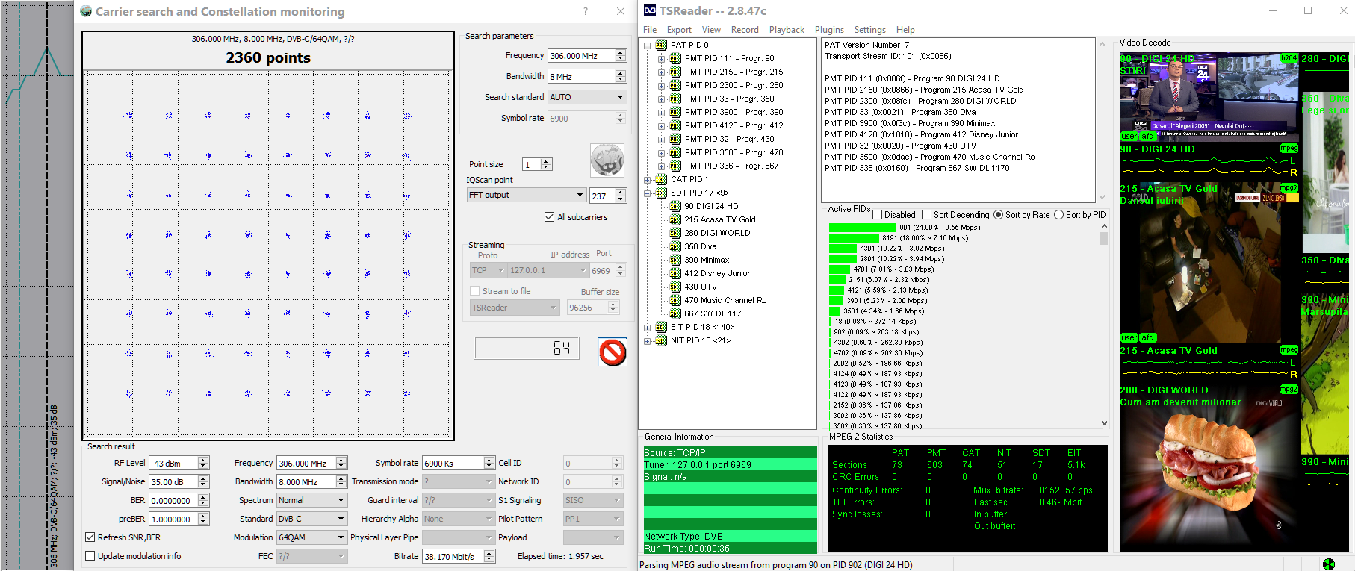The height and width of the screenshot is (571, 1355).
Task: Click the red stop scan button
Action: tap(613, 352)
